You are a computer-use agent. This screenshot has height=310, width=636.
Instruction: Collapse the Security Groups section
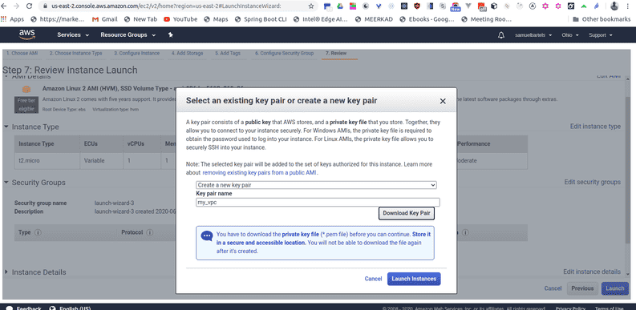point(6,183)
